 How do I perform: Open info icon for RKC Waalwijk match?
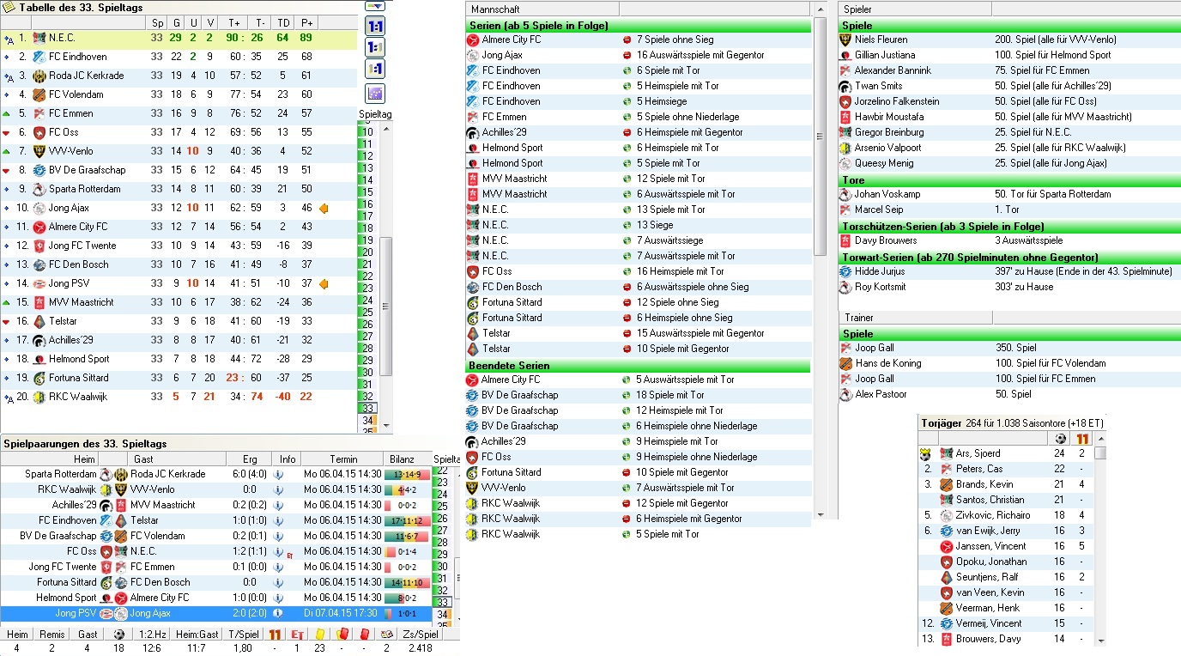click(278, 489)
